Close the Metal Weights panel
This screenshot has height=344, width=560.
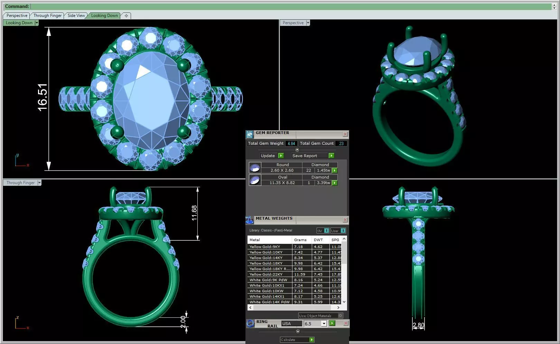click(x=345, y=220)
